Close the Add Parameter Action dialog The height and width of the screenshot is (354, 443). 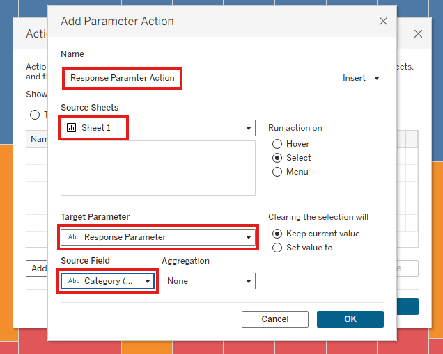point(383,21)
